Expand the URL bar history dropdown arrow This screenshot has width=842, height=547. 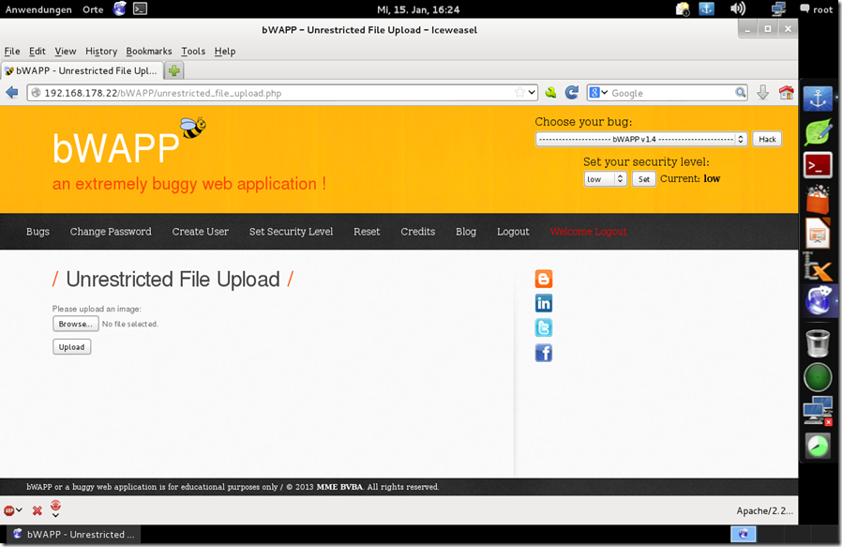tap(532, 93)
